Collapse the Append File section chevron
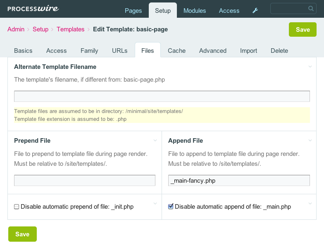Image resolution: width=324 pixels, height=252 pixels. 310,140
